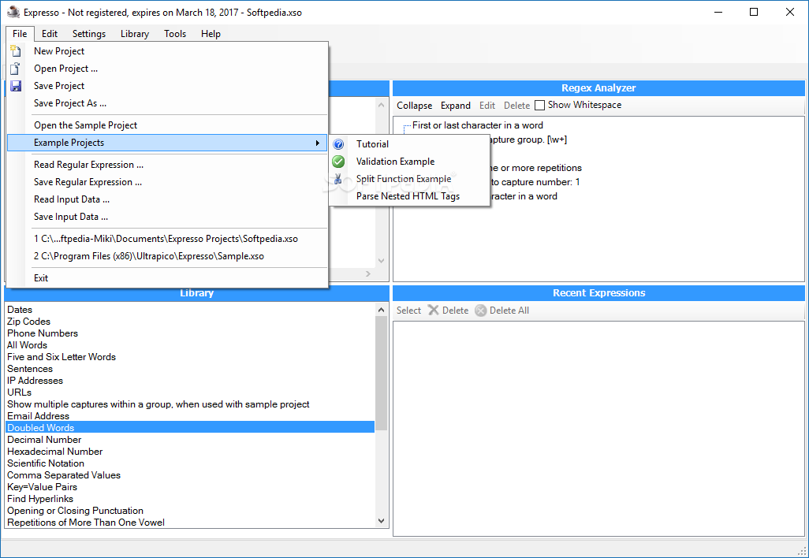Expand the Example Projects submenu arrow
Screen dimensions: 809x558
coord(318,143)
